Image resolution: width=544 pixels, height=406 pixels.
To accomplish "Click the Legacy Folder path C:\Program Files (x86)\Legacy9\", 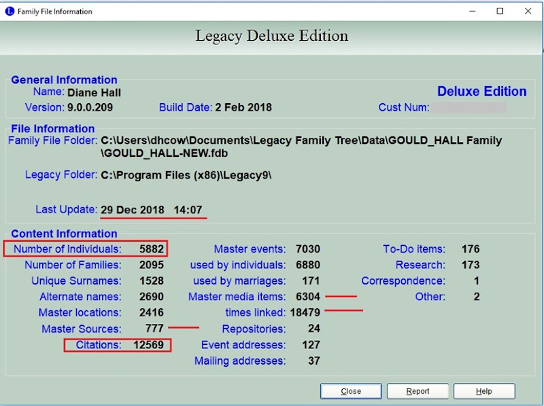I will pyautogui.click(x=186, y=175).
